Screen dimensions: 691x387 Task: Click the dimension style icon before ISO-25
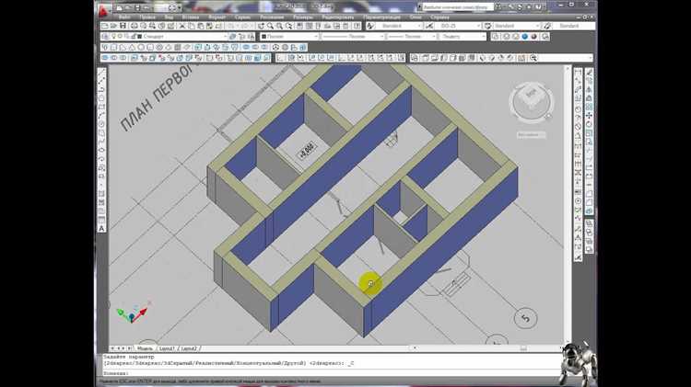click(429, 26)
